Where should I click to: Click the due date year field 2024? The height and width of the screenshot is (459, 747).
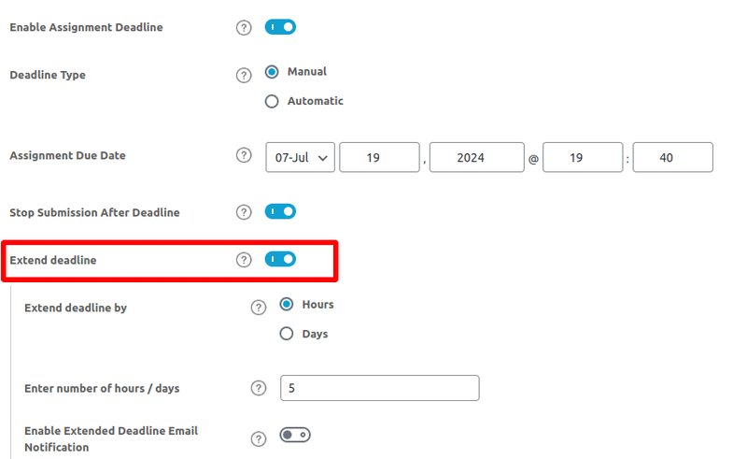pos(477,158)
